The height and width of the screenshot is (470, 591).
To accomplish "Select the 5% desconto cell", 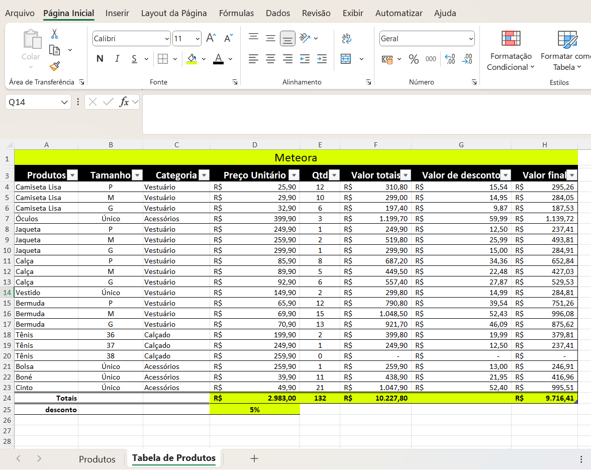I will click(x=255, y=410).
